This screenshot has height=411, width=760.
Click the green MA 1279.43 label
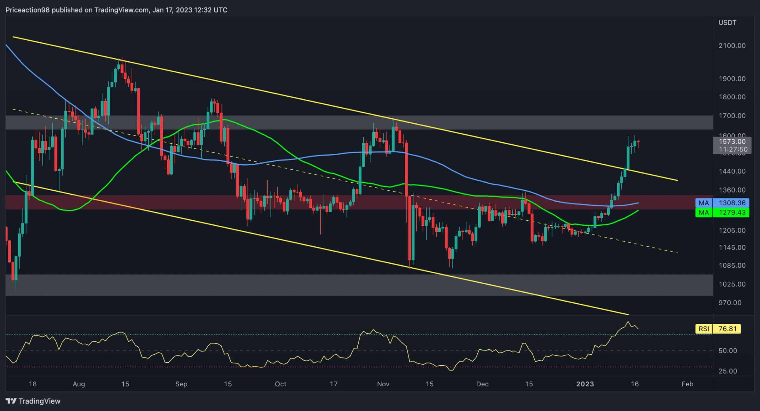pos(722,212)
